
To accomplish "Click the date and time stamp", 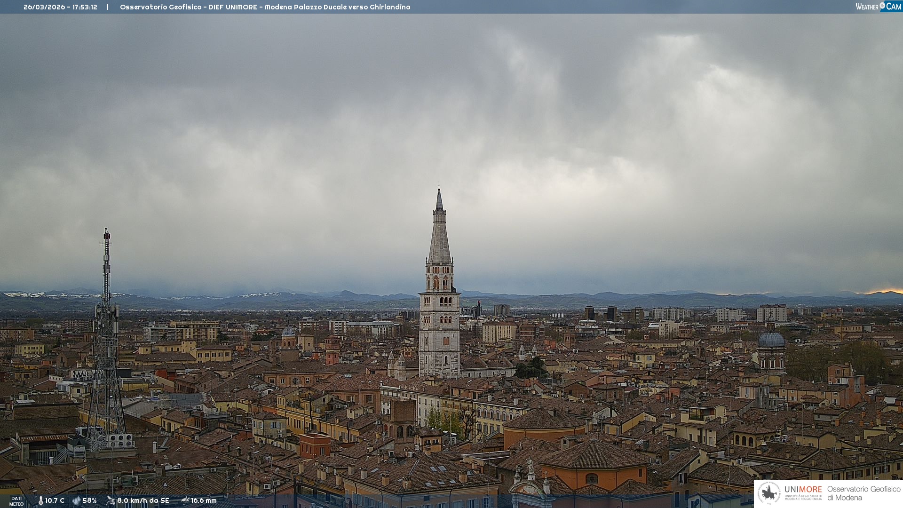I will 60,7.
